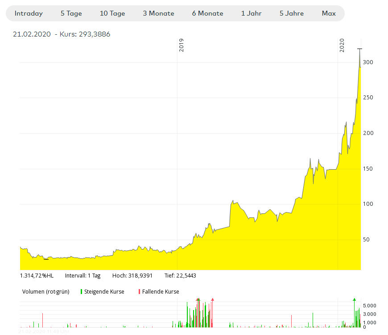The image size is (388, 335).
Task: View the 1 Jahr chart
Action: point(251,13)
